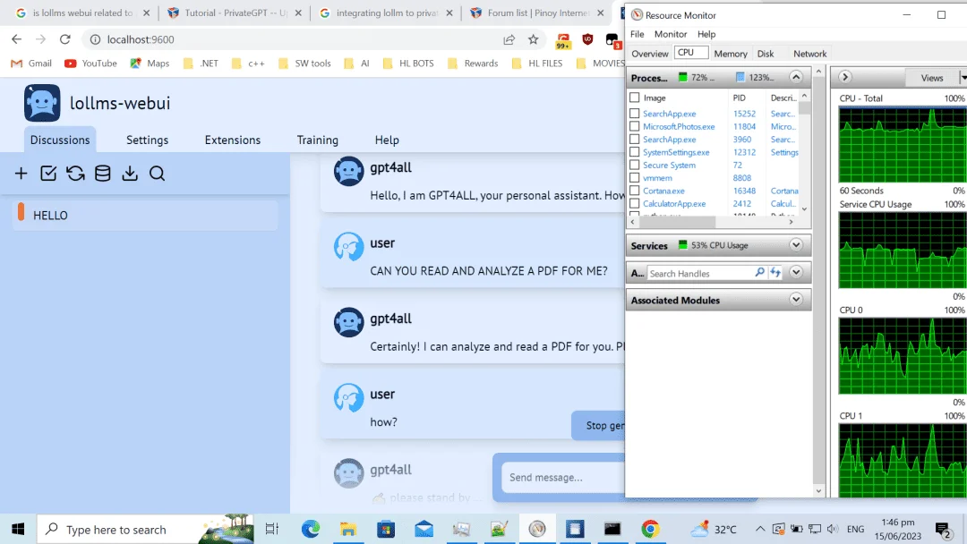967x544 pixels.
Task: Click the extension icon showing 99+ badge
Action: 562,40
